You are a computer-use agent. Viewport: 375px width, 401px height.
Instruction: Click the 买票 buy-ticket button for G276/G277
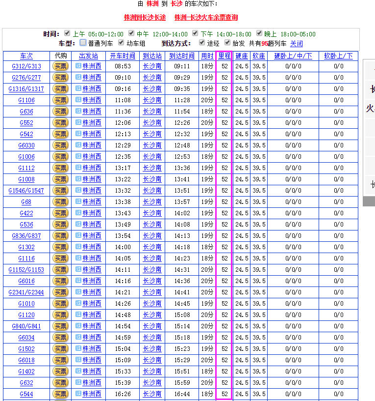60,77
